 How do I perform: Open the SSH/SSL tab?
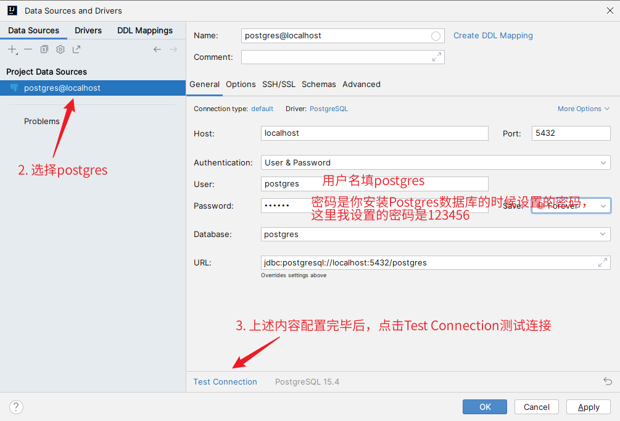[x=278, y=84]
